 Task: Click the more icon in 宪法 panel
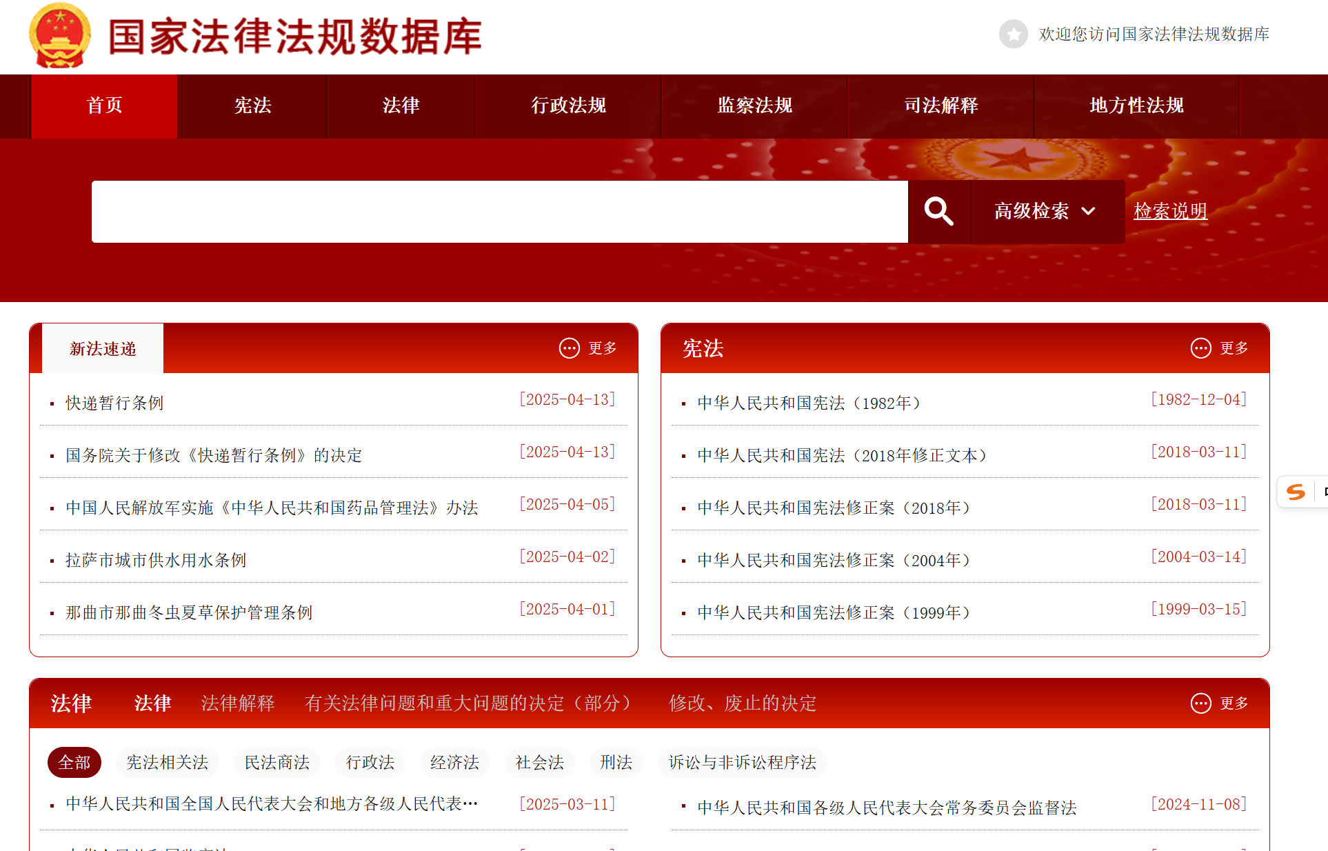click(1200, 348)
